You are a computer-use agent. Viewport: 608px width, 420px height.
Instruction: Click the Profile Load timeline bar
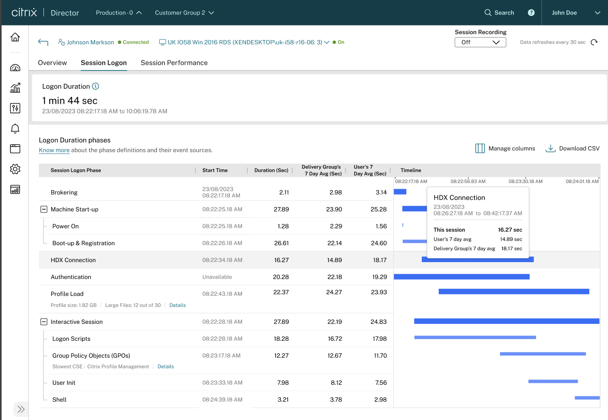[x=513, y=292]
